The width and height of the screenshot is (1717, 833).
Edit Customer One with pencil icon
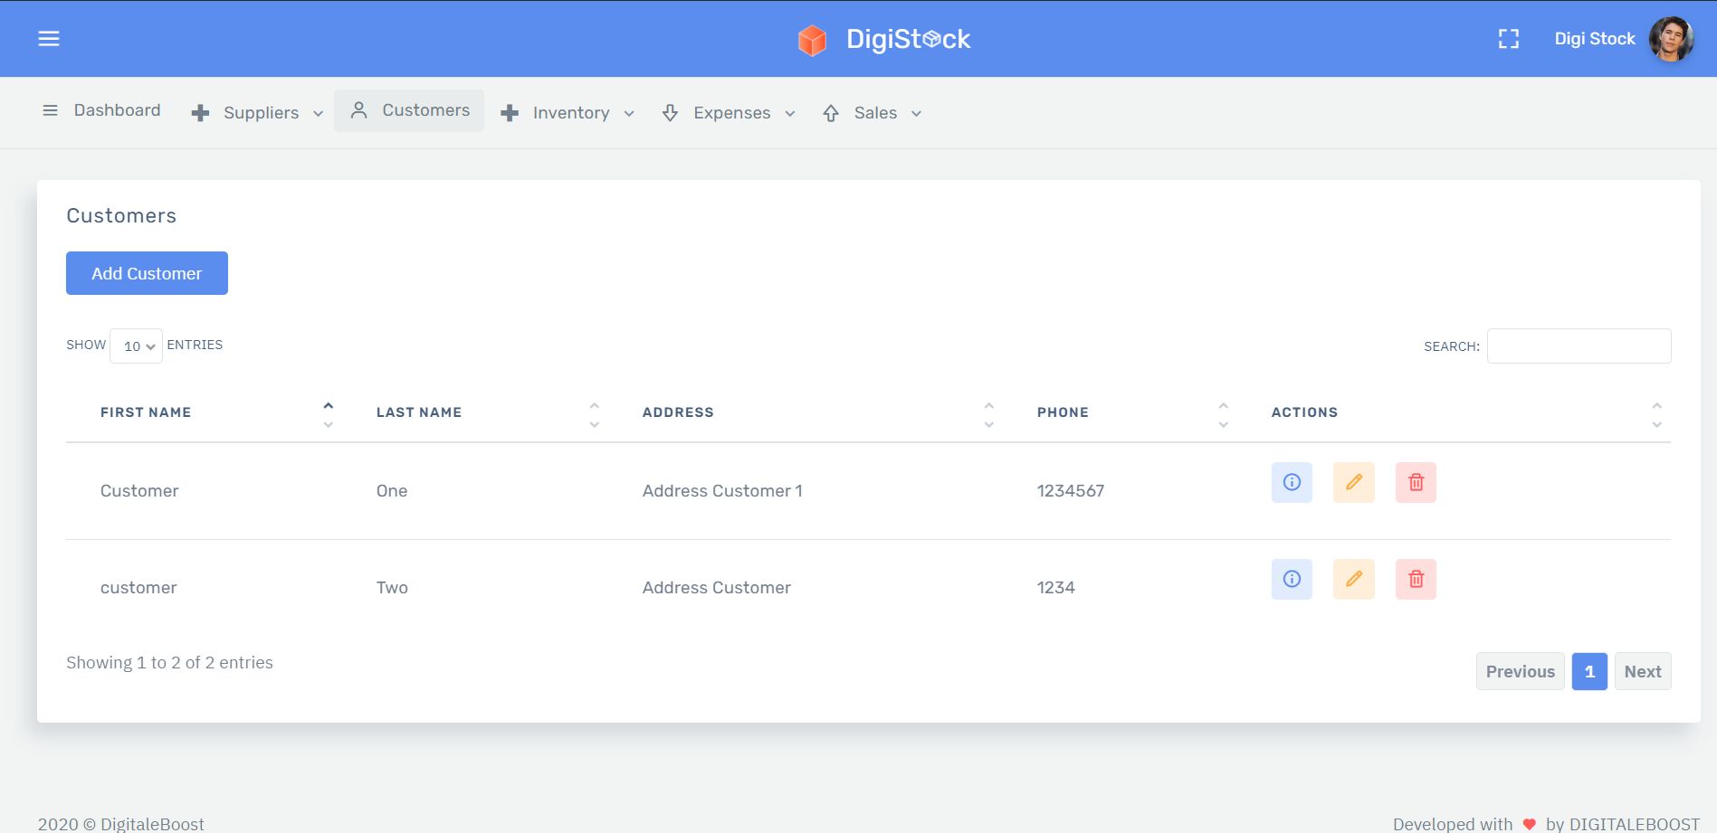[1354, 482]
